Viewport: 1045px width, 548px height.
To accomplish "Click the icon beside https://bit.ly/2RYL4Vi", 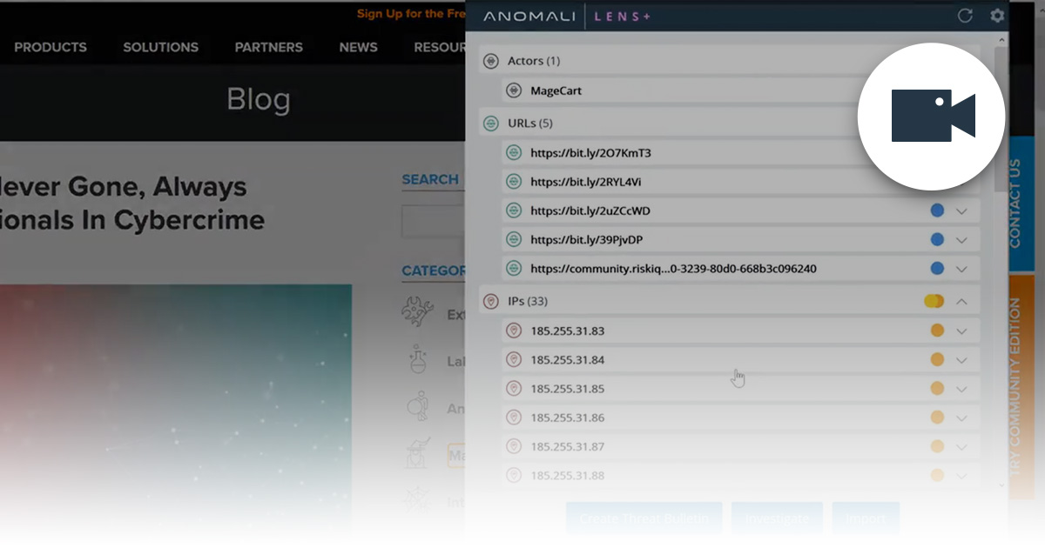I will 514,182.
